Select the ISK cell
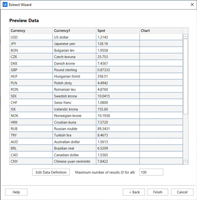 click(x=31, y=109)
